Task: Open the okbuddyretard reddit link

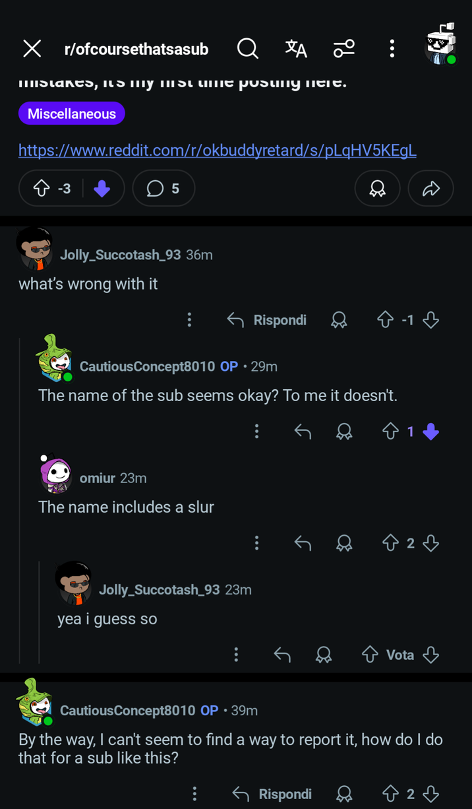Action: [217, 150]
